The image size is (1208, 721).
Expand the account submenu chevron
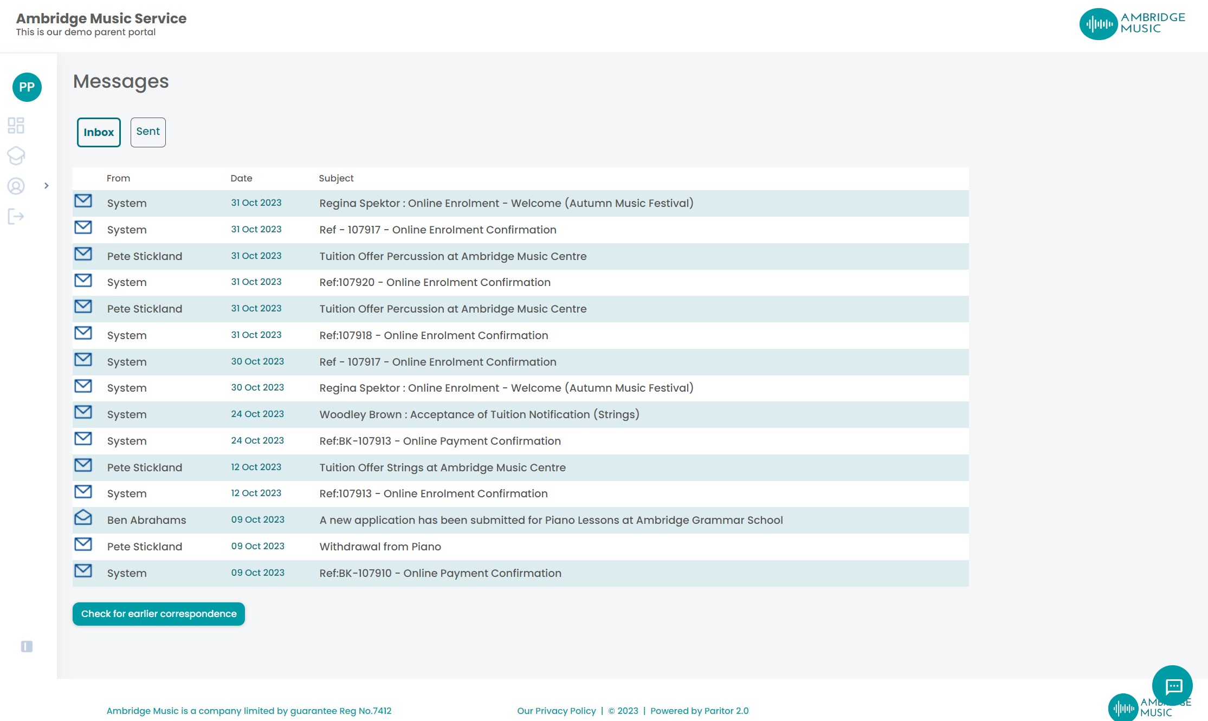pyautogui.click(x=47, y=186)
